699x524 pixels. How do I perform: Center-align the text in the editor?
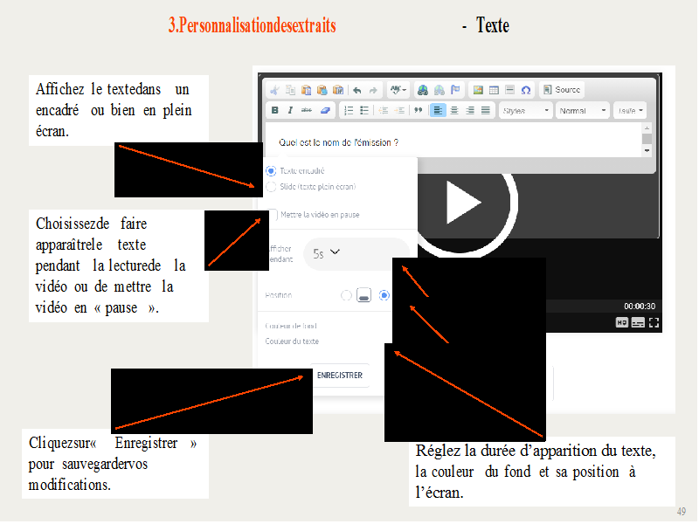point(454,111)
